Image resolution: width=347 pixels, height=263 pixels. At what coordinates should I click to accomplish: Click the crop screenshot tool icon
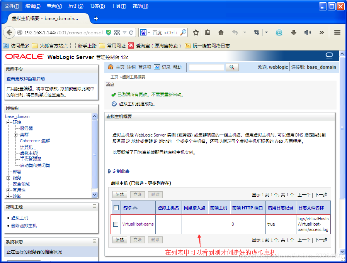click(257, 33)
